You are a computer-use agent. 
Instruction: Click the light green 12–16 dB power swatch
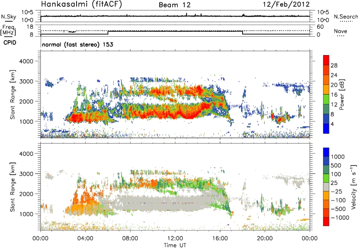tap(326, 99)
